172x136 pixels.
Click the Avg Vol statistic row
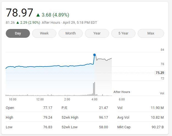(140, 118)
